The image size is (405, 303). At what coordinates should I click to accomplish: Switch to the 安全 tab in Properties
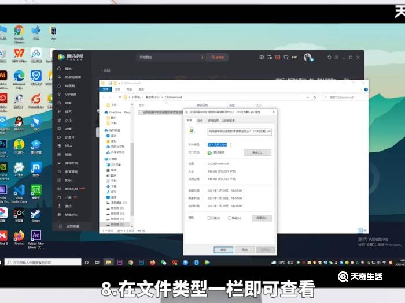200,121
